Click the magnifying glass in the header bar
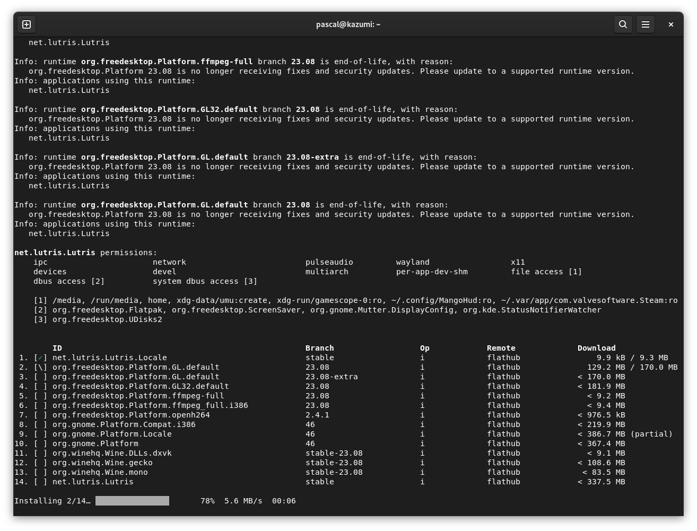This screenshot has width=697, height=531. 623,24
